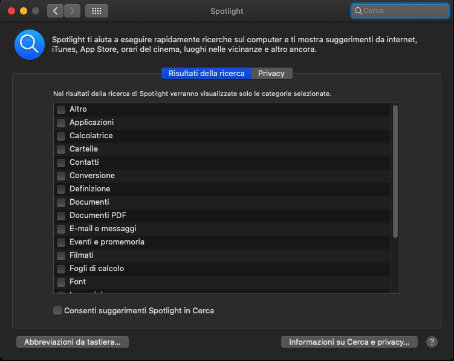
Task: Select the Conversione row label
Action: pyautogui.click(x=92, y=176)
